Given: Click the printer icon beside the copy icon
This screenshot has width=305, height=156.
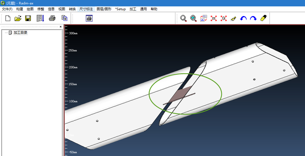Looking at the screenshot, I should click(x=52, y=18).
